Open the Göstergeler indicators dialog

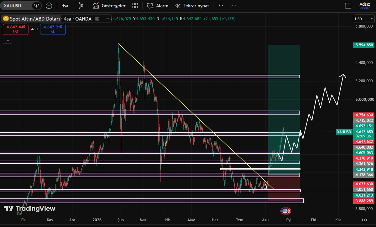tap(109, 6)
